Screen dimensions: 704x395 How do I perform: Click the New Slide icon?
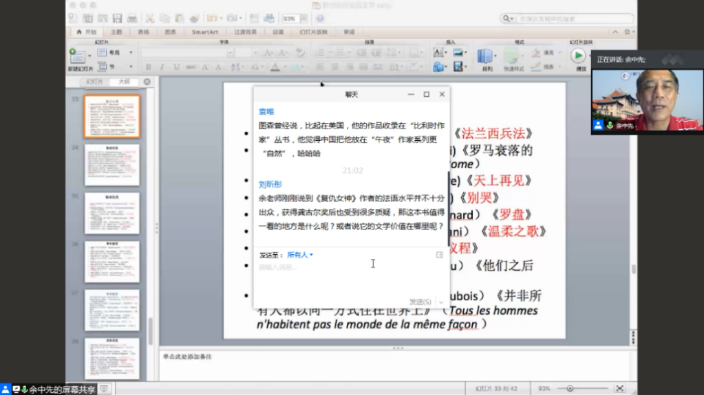pos(77,55)
